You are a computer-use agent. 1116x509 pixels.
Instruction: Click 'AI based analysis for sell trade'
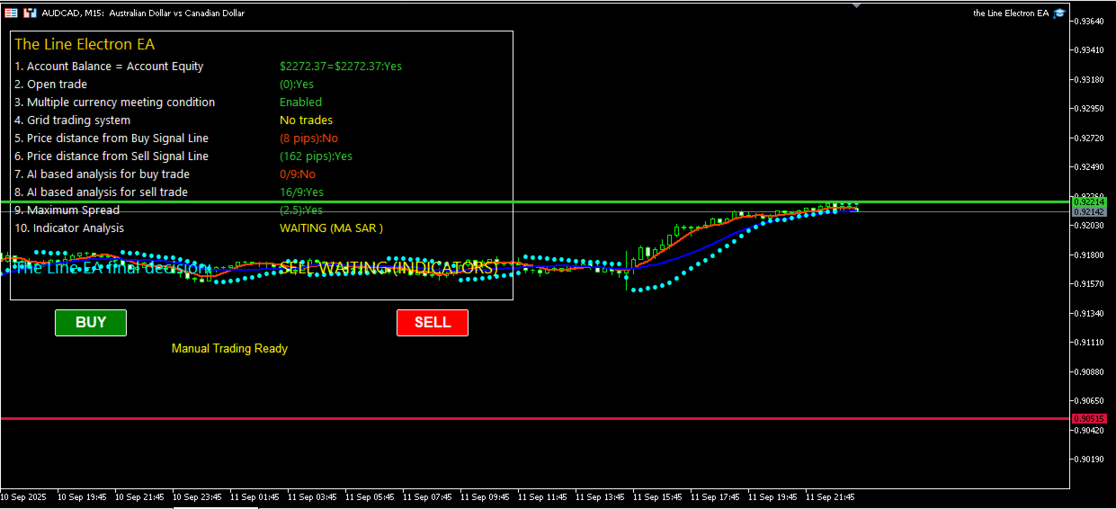click(x=101, y=192)
